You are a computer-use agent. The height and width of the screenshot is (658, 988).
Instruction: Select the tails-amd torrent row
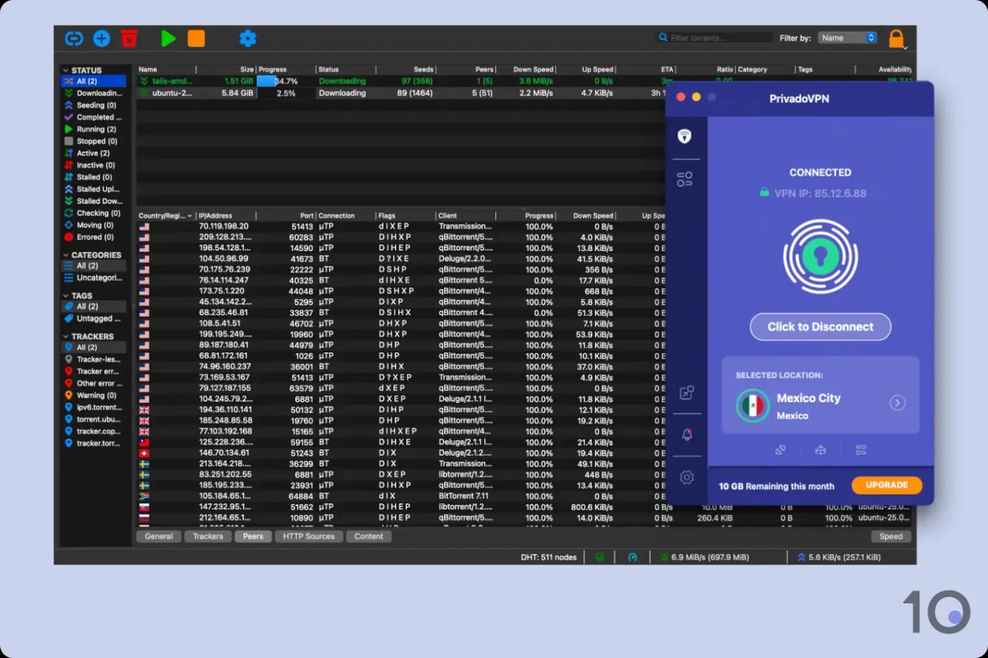[x=400, y=81]
